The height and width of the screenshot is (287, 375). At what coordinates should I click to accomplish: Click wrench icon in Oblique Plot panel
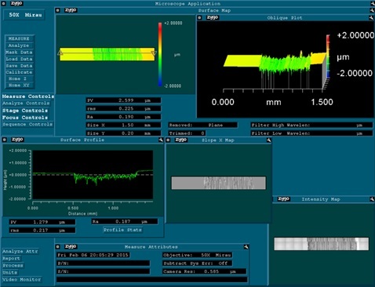(371, 17)
